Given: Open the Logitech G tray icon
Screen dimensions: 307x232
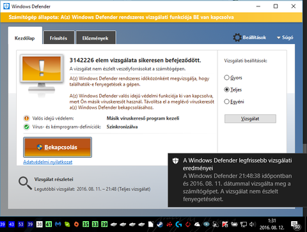Looking at the screenshot, I should tap(178, 224).
